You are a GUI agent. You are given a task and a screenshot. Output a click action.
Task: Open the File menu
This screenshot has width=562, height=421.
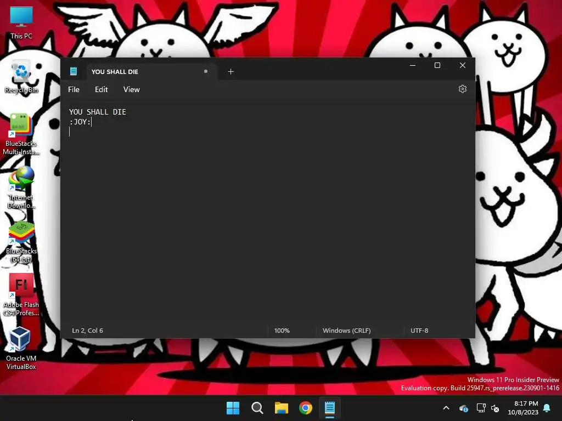(x=74, y=89)
